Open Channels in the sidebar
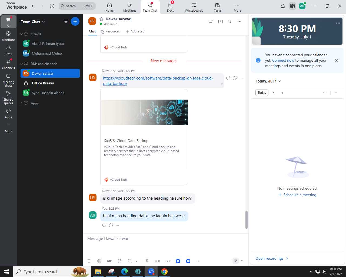 click(x=8, y=64)
